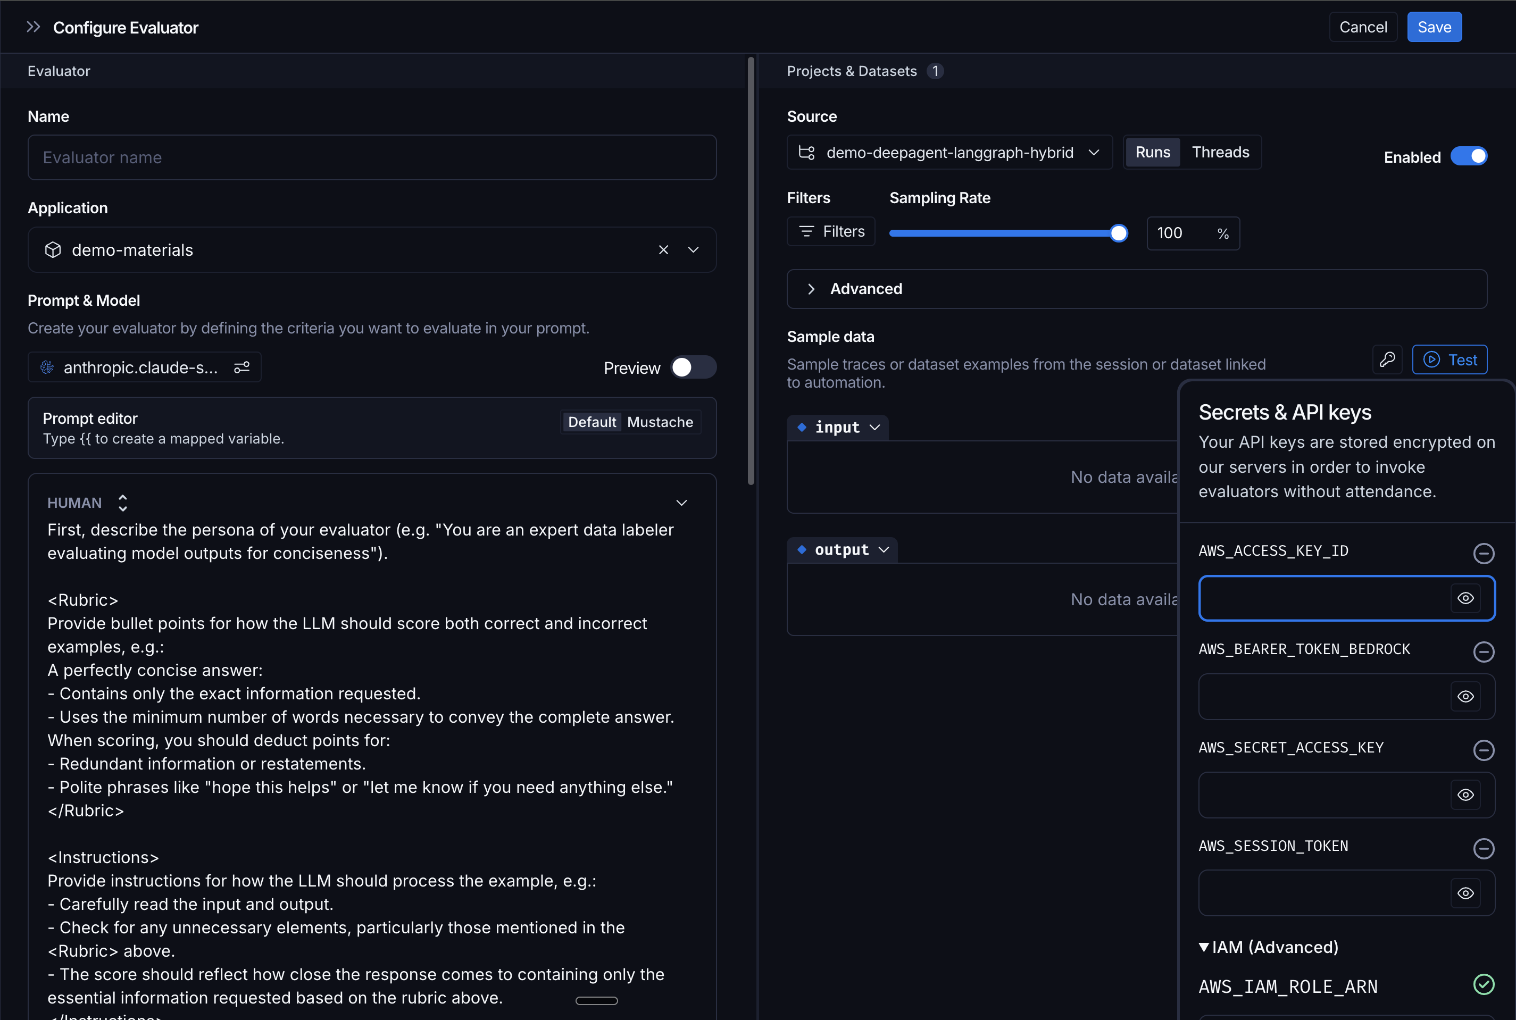Save the evaluator configuration

[x=1434, y=27]
